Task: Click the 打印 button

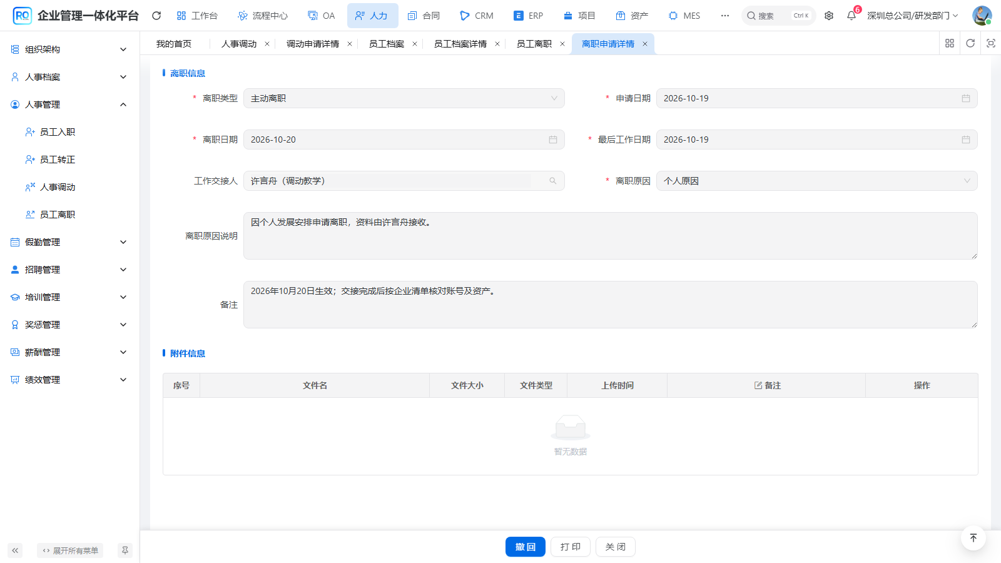Action: click(x=571, y=547)
